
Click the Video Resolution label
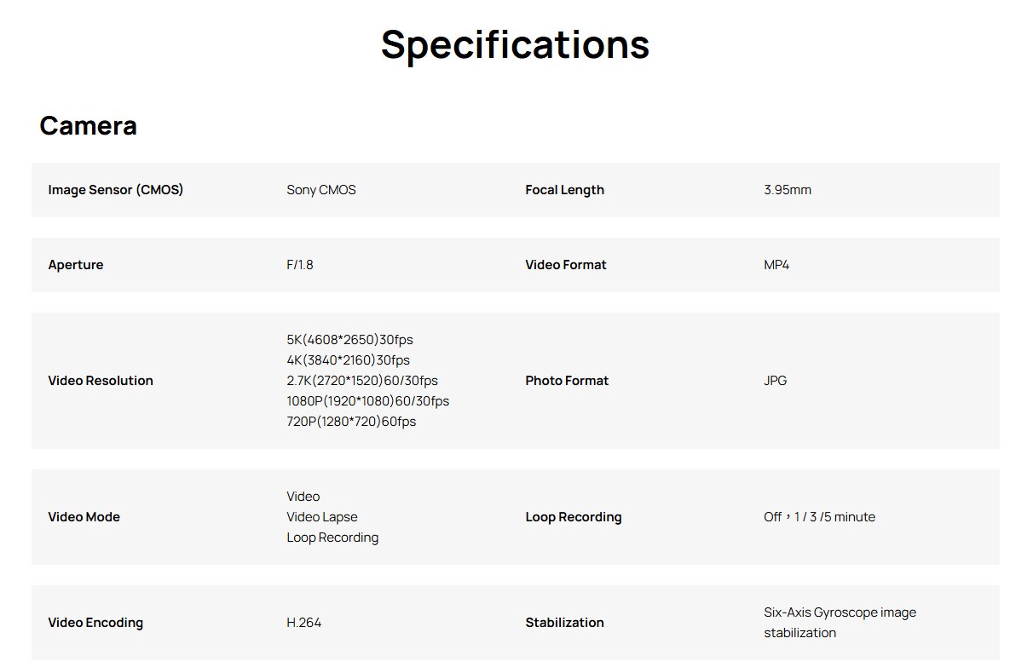click(x=101, y=381)
